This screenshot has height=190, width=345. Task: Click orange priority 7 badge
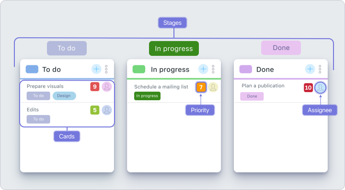(x=201, y=87)
